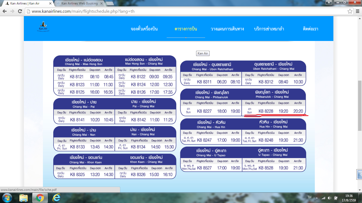Click Chiang Mai - Pai heading

83,107
